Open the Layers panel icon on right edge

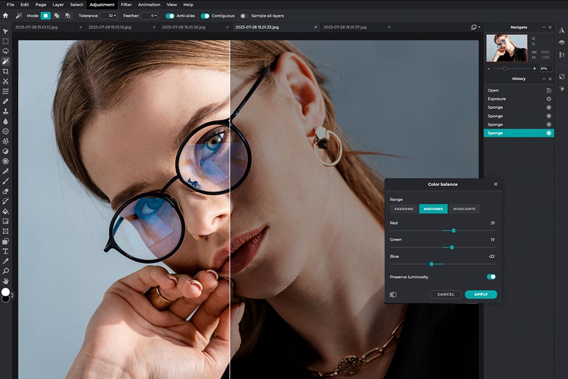tap(561, 43)
